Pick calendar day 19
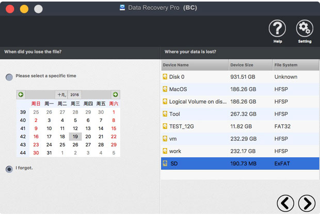320x216 pixels. tap(75, 136)
